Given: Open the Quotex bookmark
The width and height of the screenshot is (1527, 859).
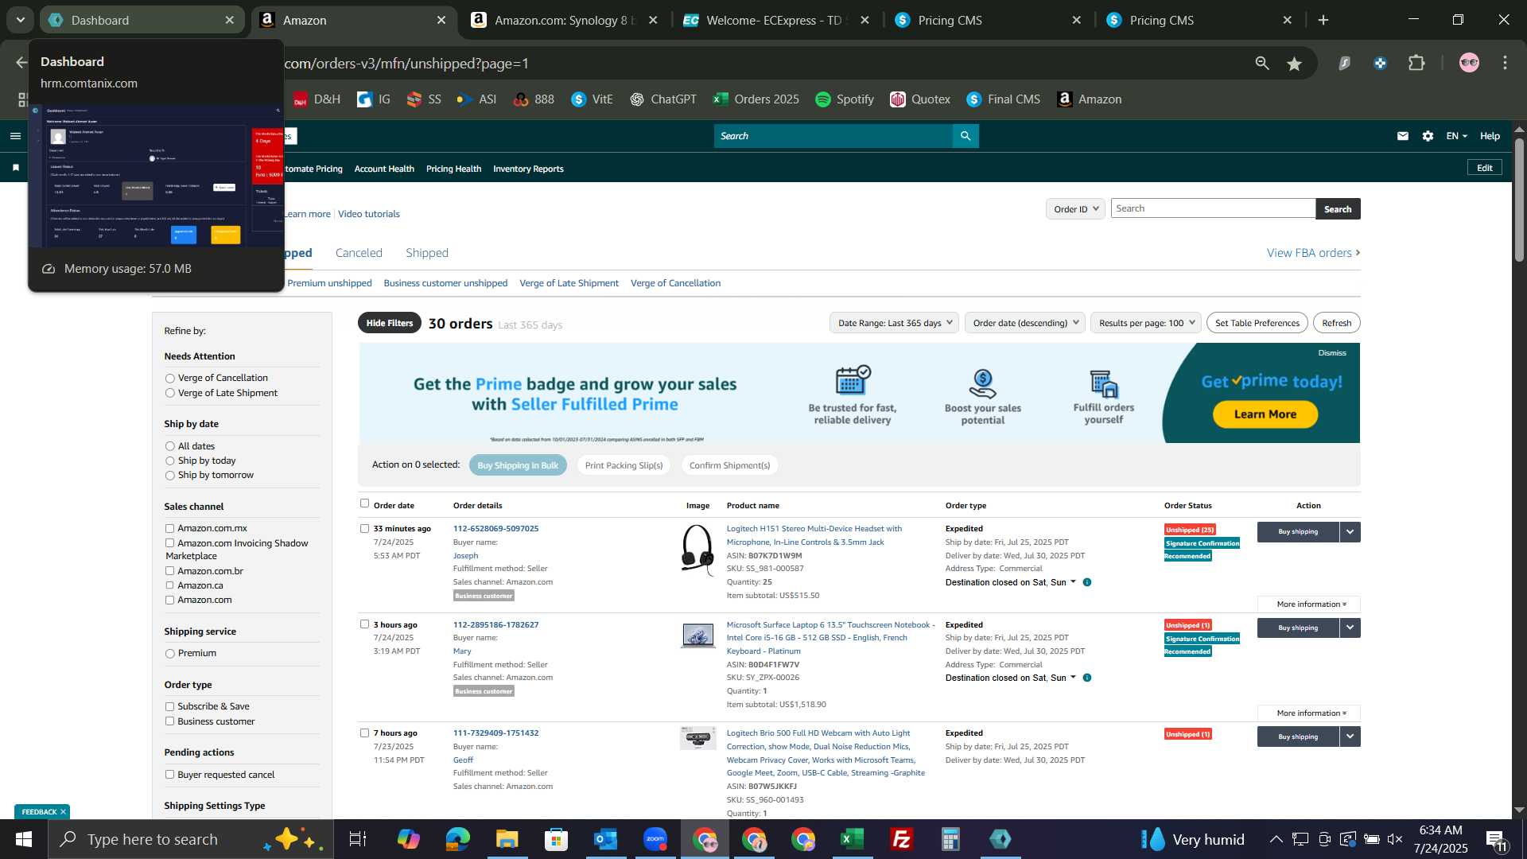Looking at the screenshot, I should pyautogui.click(x=920, y=99).
